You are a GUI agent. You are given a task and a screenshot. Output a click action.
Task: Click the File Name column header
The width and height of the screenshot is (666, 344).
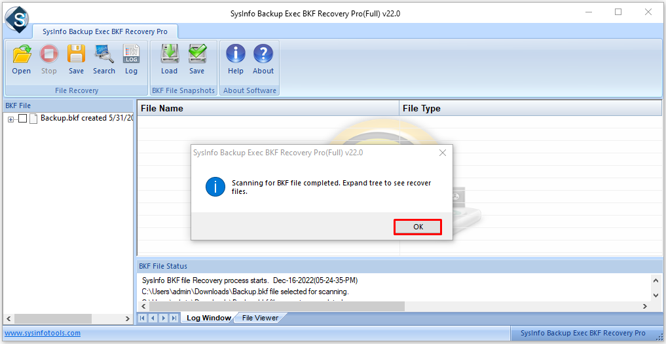[268, 108]
